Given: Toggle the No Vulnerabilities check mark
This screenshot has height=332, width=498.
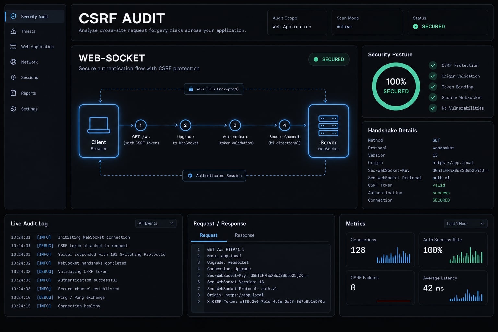Looking at the screenshot, I should coord(433,108).
